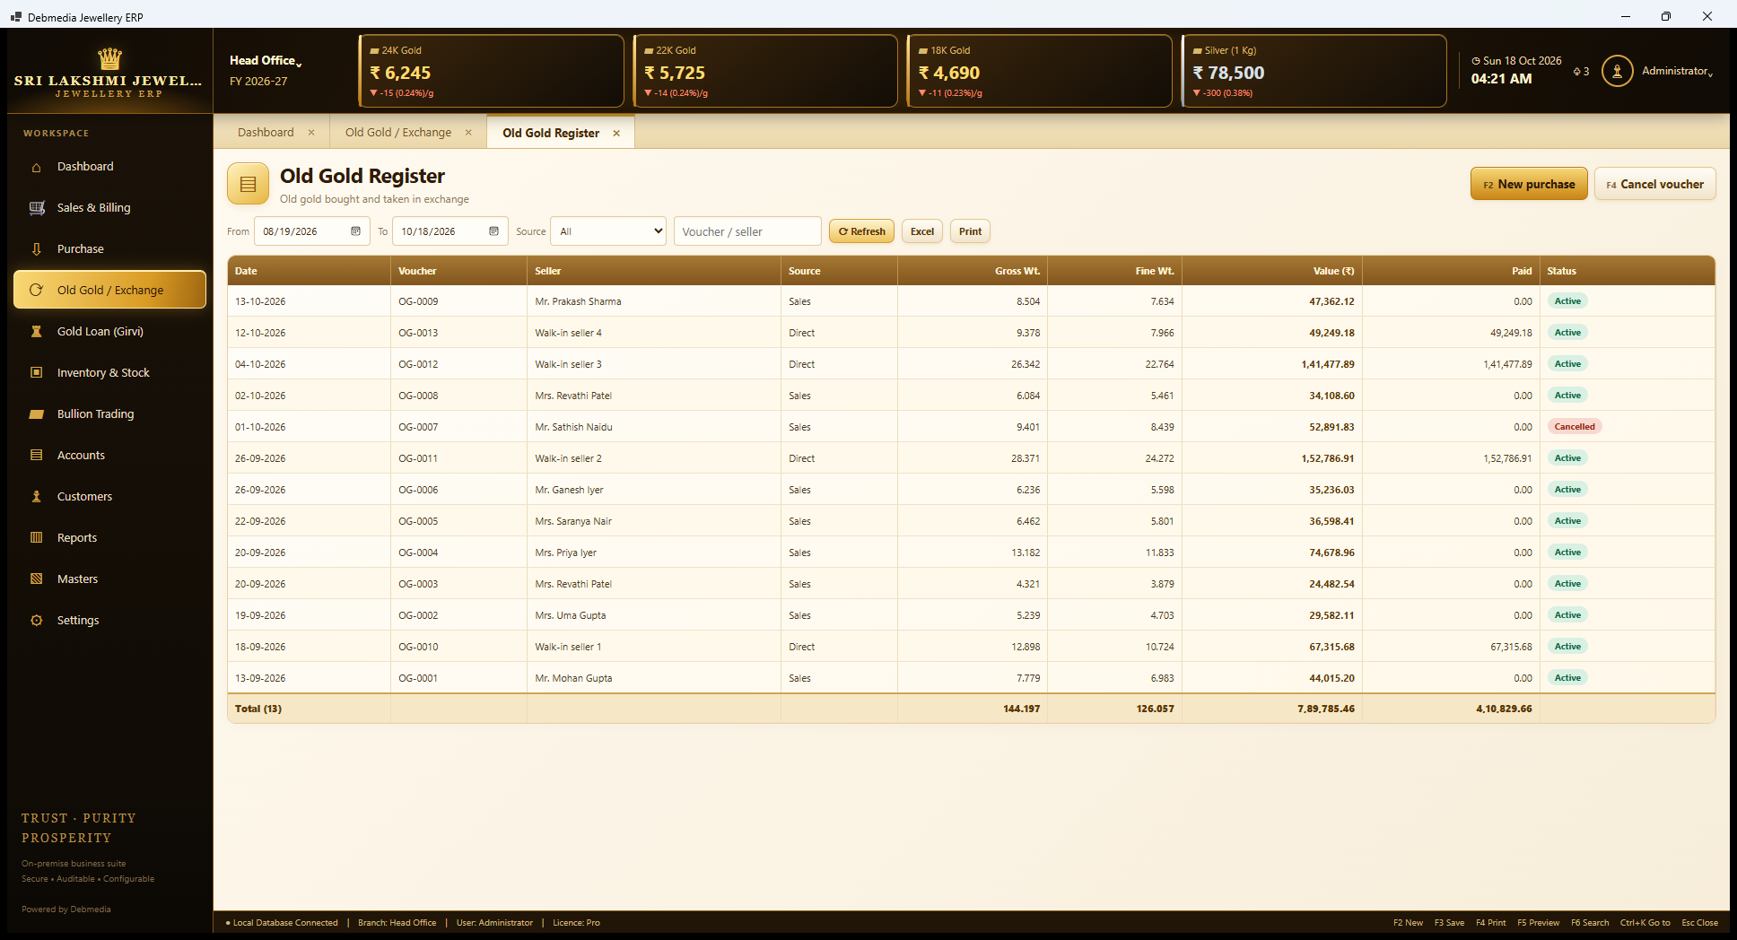Click the Reports columns icon
The width and height of the screenshot is (1737, 940).
click(37, 538)
